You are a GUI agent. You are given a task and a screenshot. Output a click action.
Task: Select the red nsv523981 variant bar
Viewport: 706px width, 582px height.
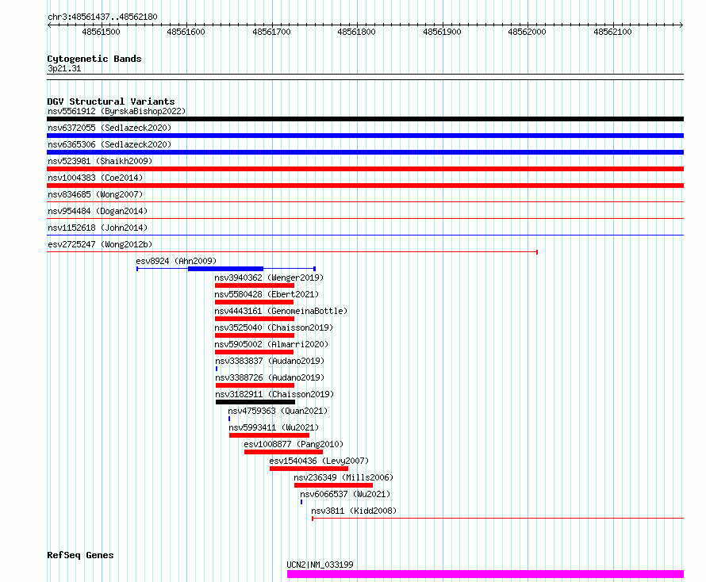[365, 169]
